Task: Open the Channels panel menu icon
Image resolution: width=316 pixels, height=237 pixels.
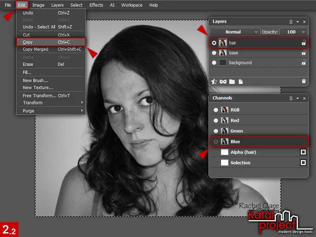Action: point(291,98)
